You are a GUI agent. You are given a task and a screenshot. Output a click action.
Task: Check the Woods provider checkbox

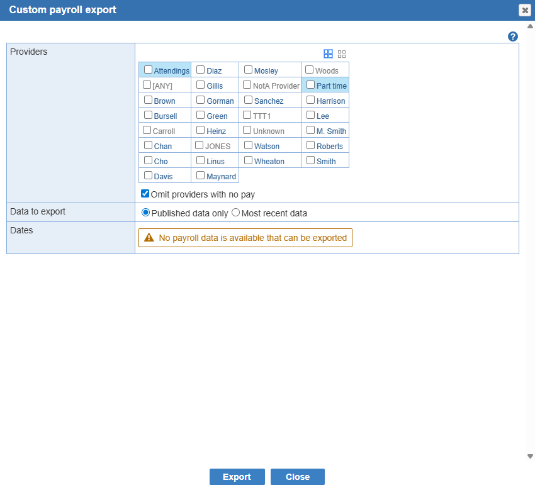[x=309, y=70]
